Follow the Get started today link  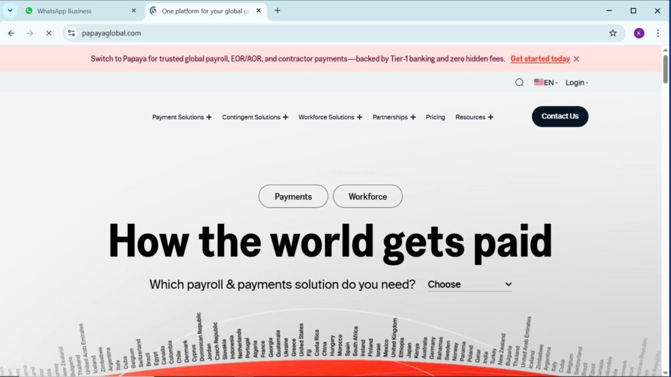pos(540,58)
